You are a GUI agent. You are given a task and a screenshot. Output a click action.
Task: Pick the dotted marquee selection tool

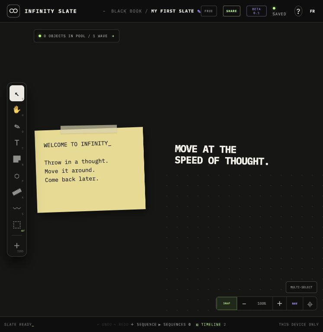click(17, 225)
